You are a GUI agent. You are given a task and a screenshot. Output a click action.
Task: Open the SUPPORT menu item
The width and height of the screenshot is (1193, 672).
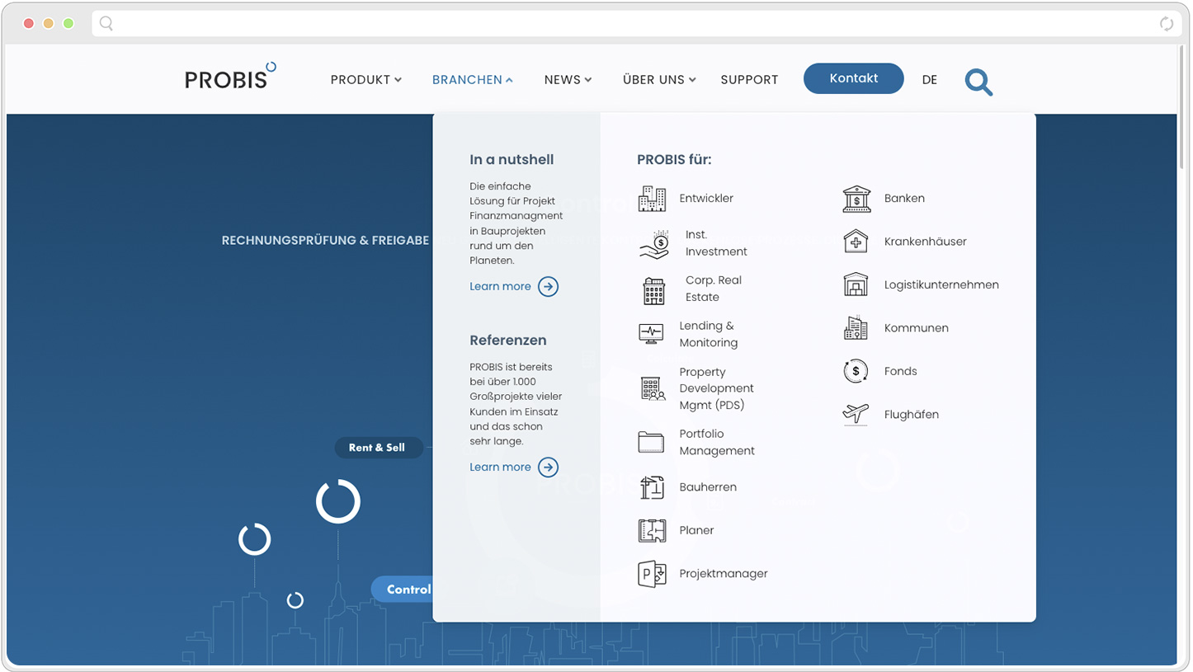click(x=749, y=80)
